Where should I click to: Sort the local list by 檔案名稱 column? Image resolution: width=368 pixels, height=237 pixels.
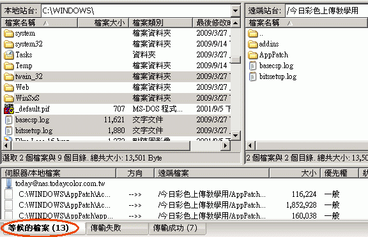click(39, 23)
